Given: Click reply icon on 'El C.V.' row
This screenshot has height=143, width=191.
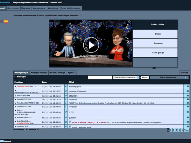Looking at the screenshot, I should coord(66,112).
